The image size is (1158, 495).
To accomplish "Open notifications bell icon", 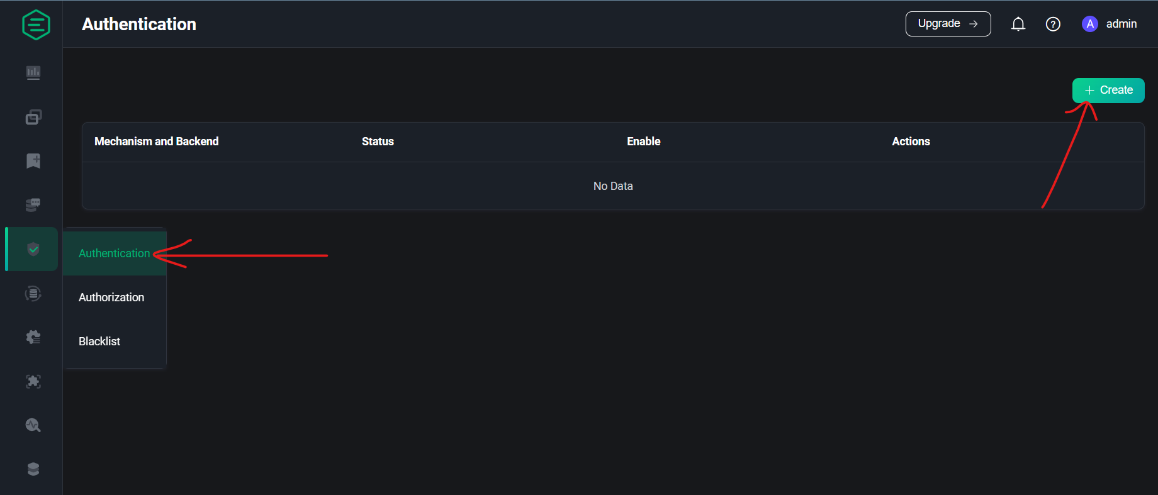I will click(x=1018, y=24).
